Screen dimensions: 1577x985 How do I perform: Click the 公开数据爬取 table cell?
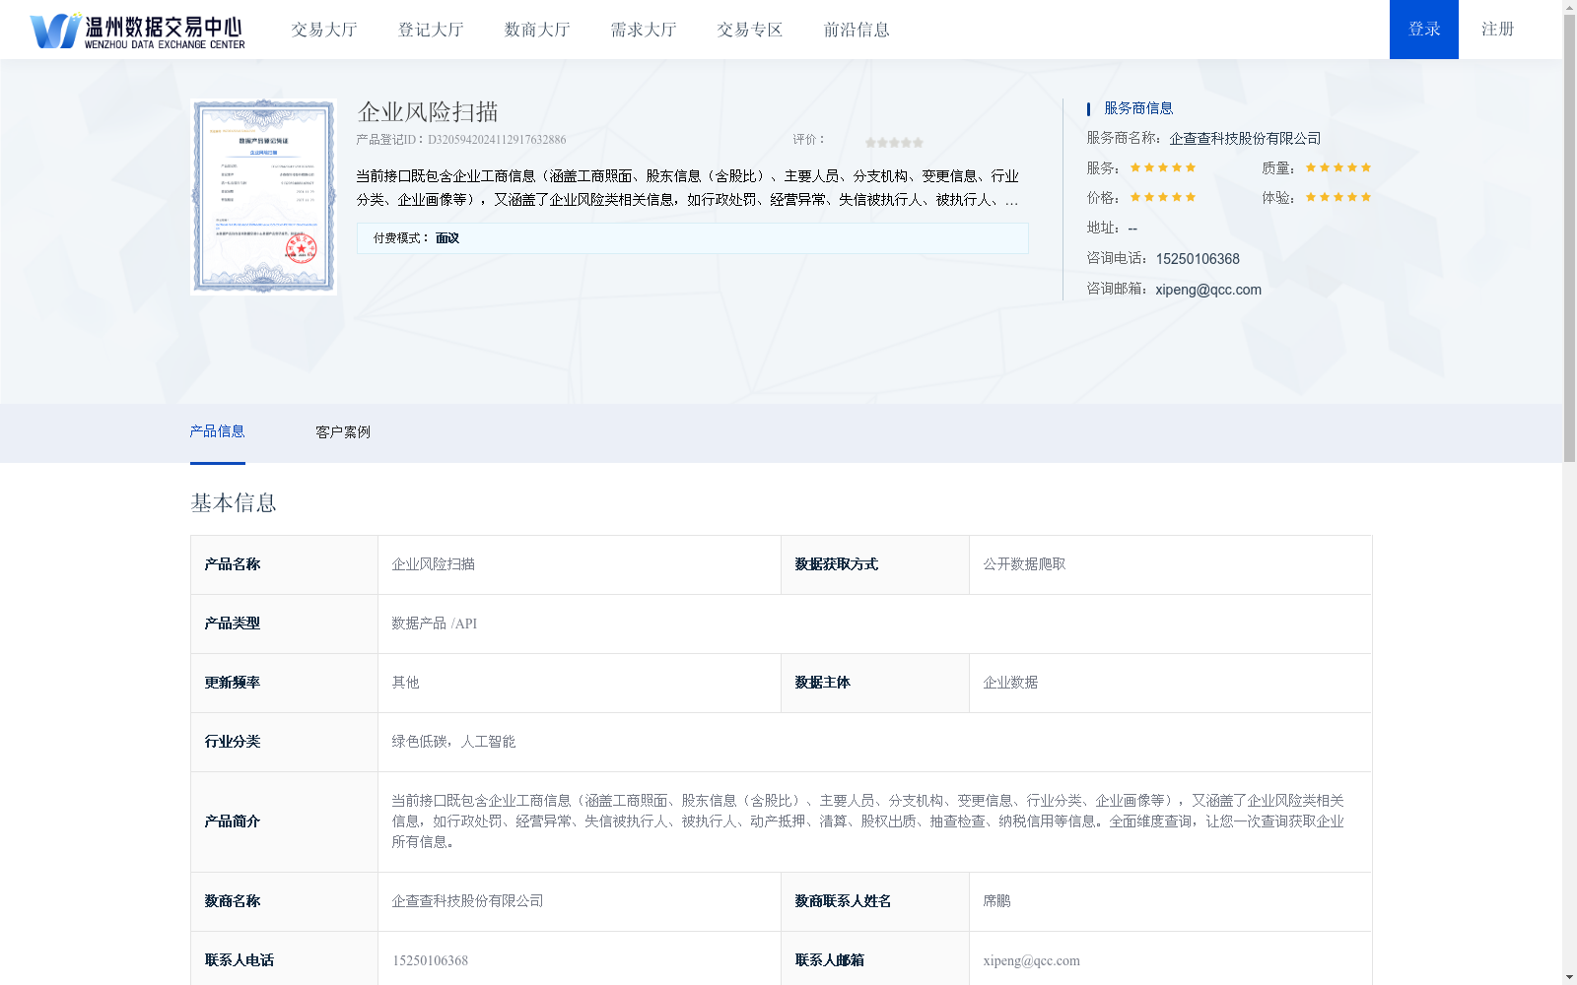[1170, 565]
